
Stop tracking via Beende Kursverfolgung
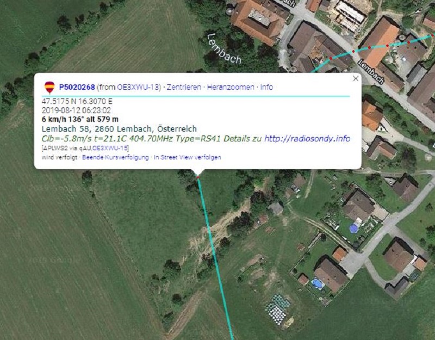(115, 157)
